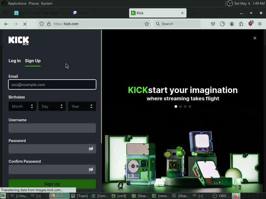The height and width of the screenshot is (199, 266).
Task: Click the circular pie-chart toolbar extension icon
Action: click(222, 24)
